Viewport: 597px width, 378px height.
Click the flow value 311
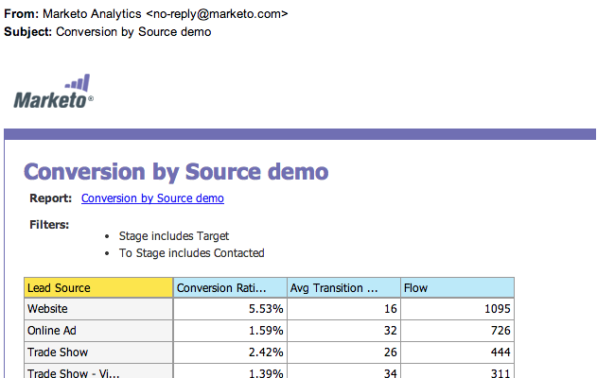(x=457, y=371)
